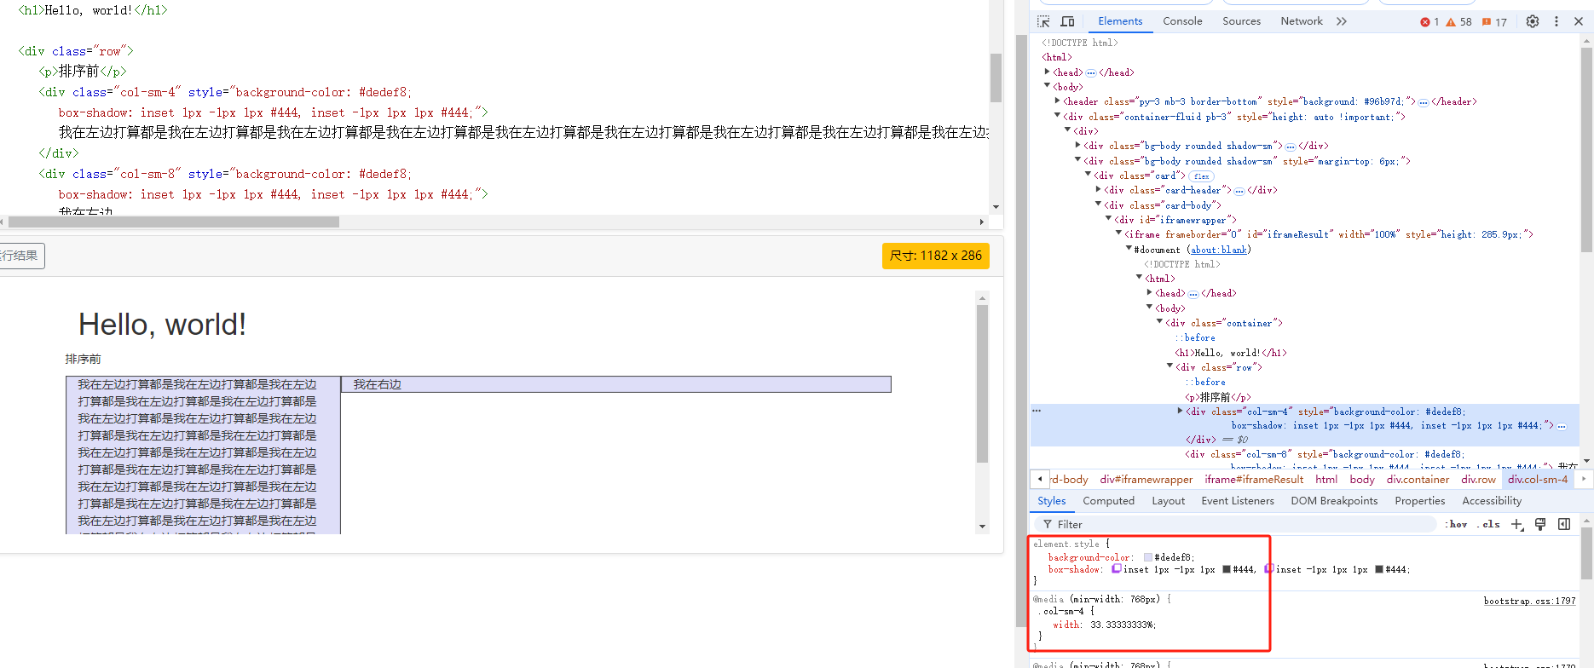Open the Layout tab
1594x668 pixels.
coord(1168,501)
